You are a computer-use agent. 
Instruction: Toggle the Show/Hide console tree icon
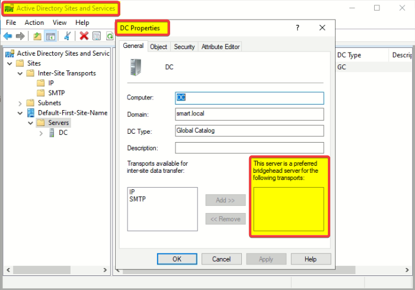pyautogui.click(x=50, y=36)
